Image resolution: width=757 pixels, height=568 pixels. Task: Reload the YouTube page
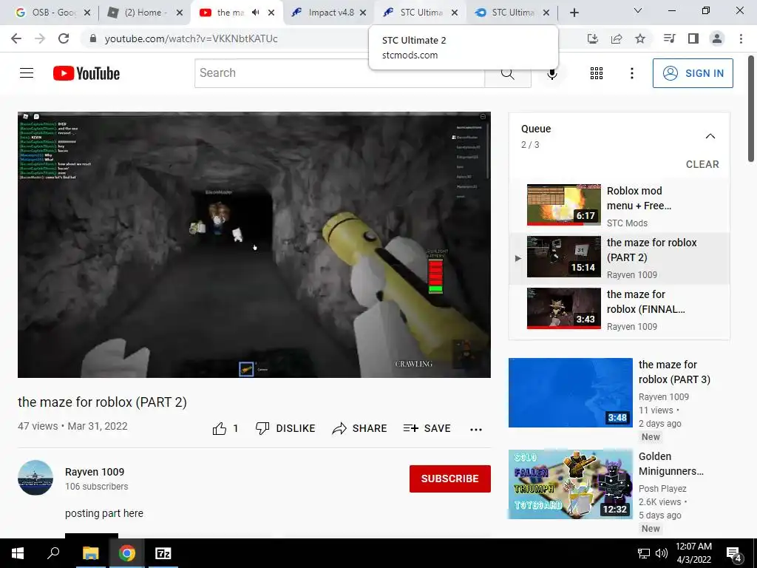point(64,38)
